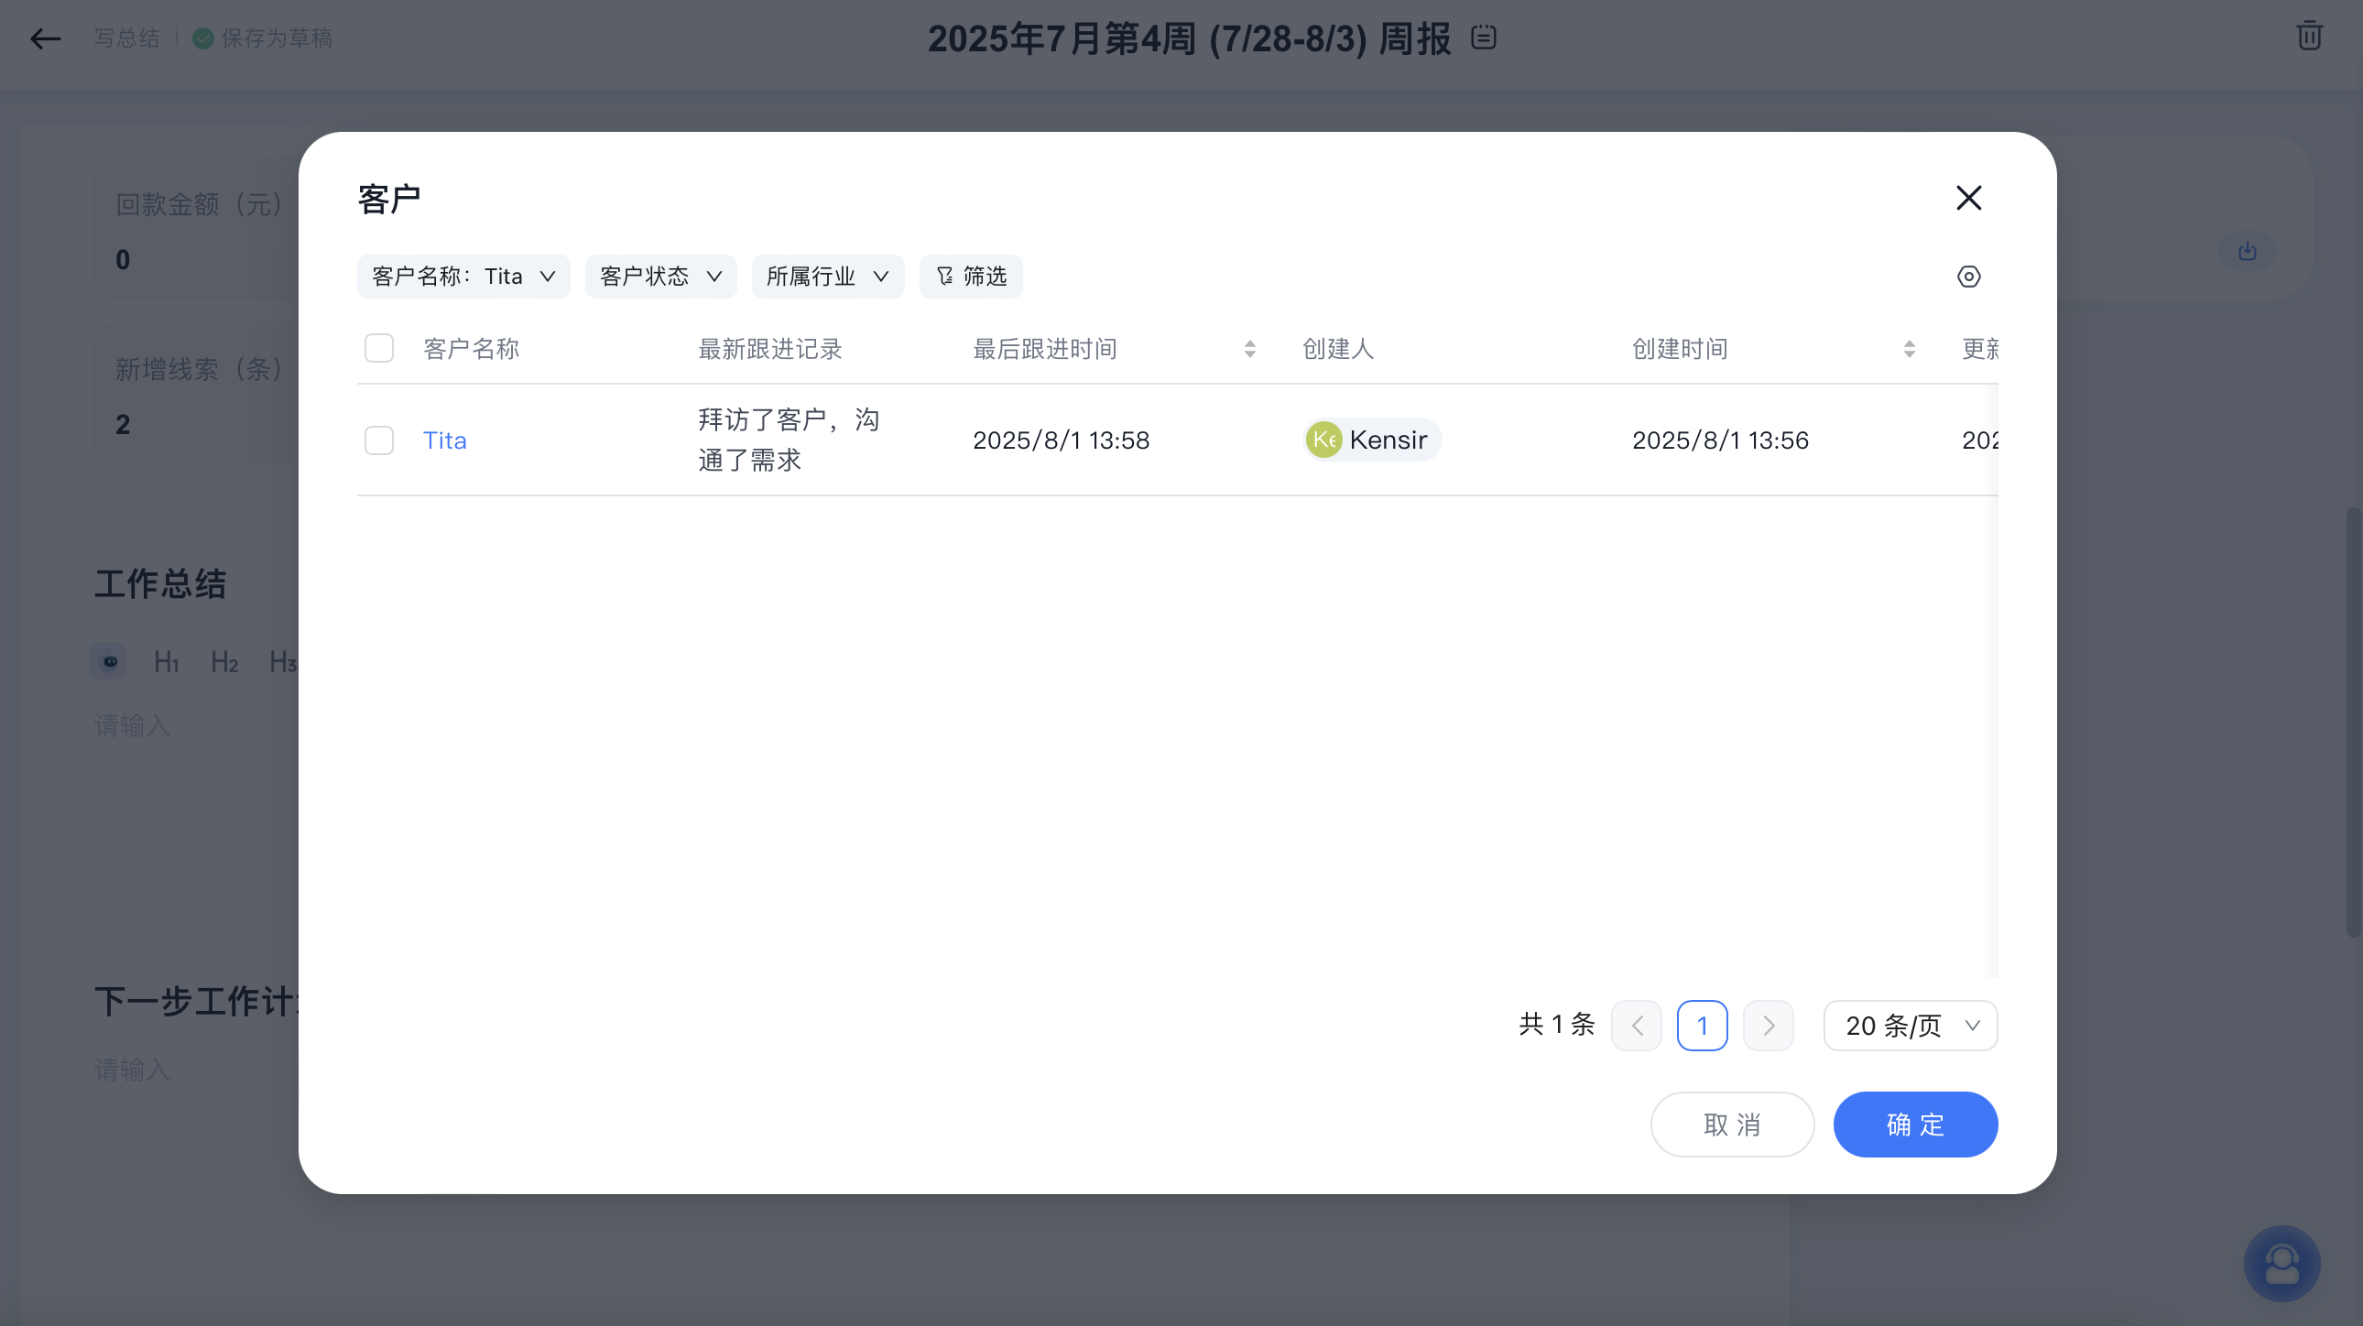
Task: Click the assistant avatar at bottom right
Action: point(2282,1263)
